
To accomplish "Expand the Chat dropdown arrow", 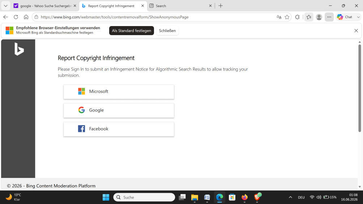I will (x=358, y=17).
